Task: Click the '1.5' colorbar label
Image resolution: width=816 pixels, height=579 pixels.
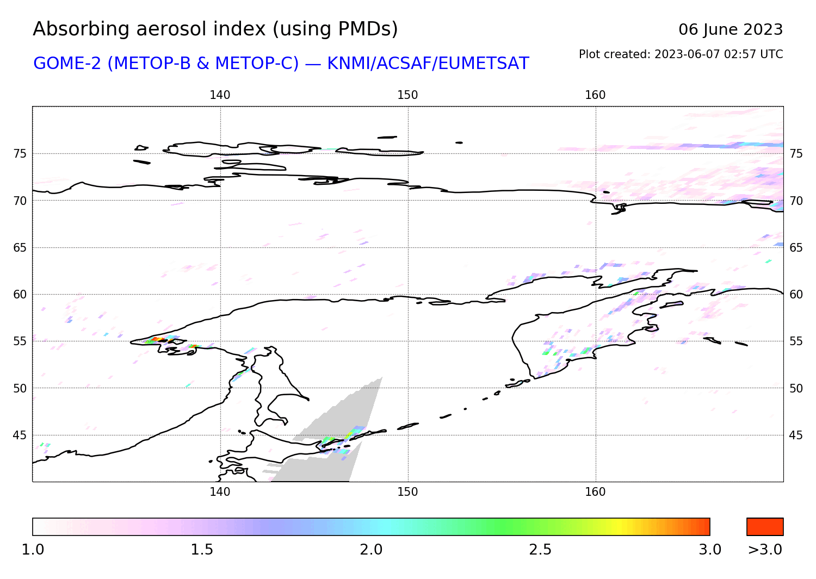Action: pos(202,550)
